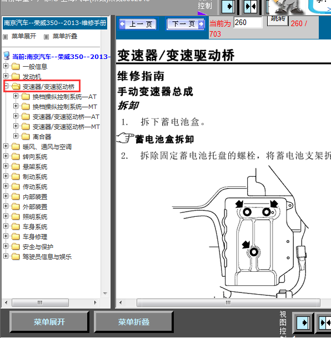
Task: Select the 照明系统 folder icon
Action: click(16, 216)
